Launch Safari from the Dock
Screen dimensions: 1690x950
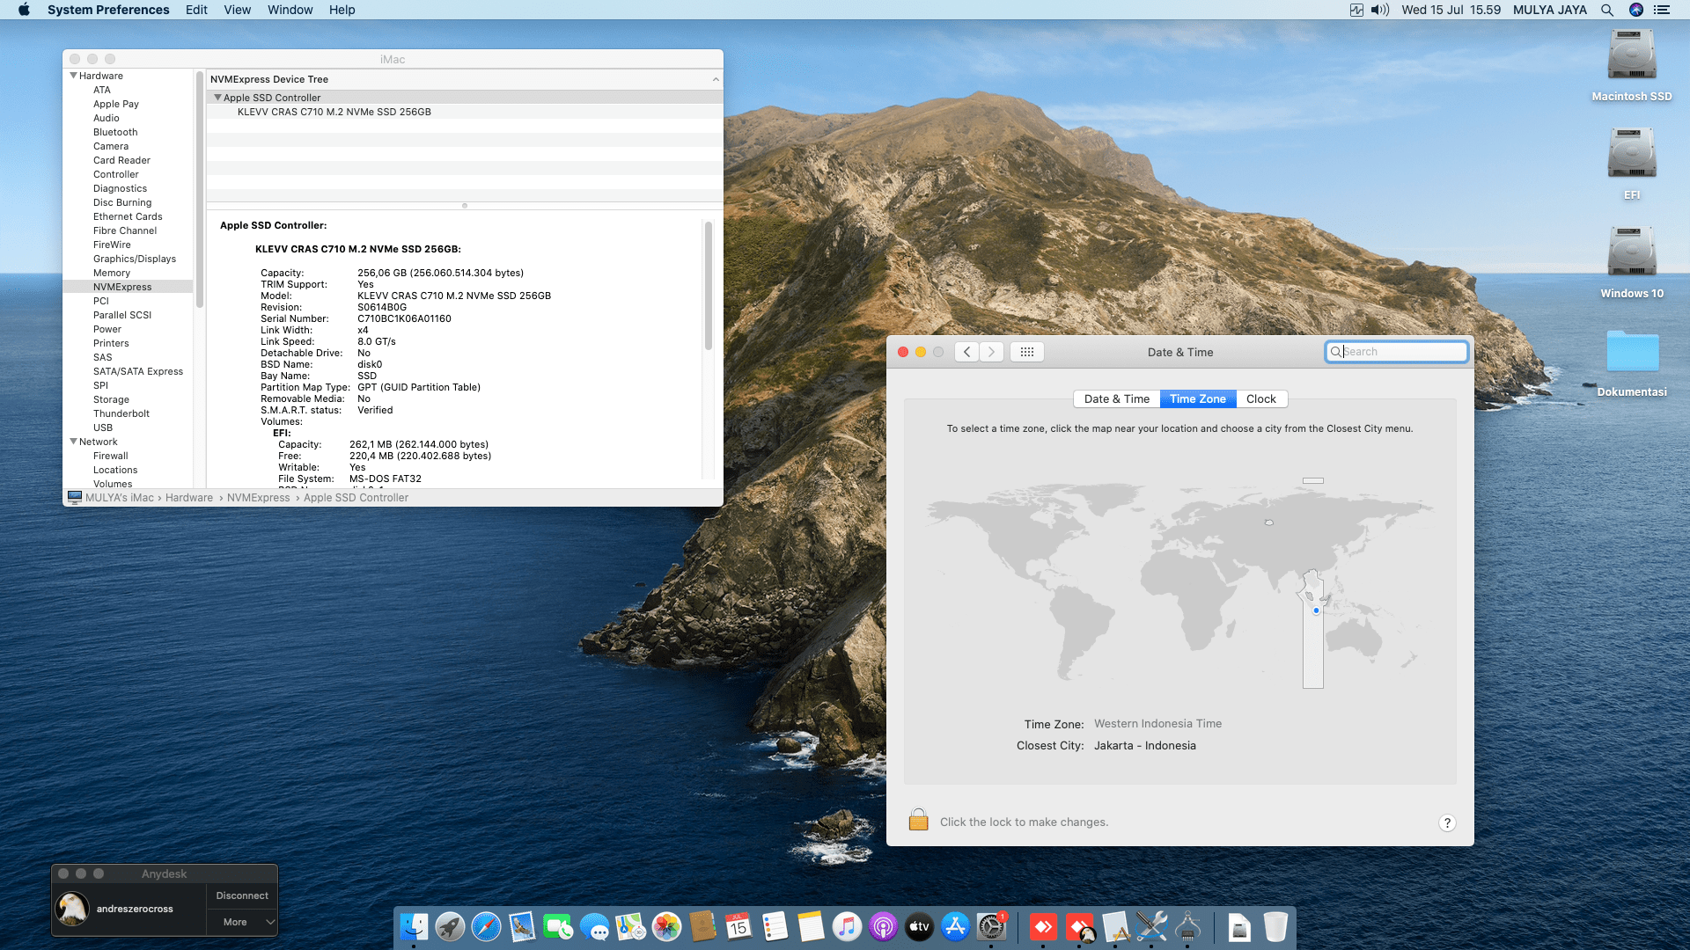tap(486, 926)
